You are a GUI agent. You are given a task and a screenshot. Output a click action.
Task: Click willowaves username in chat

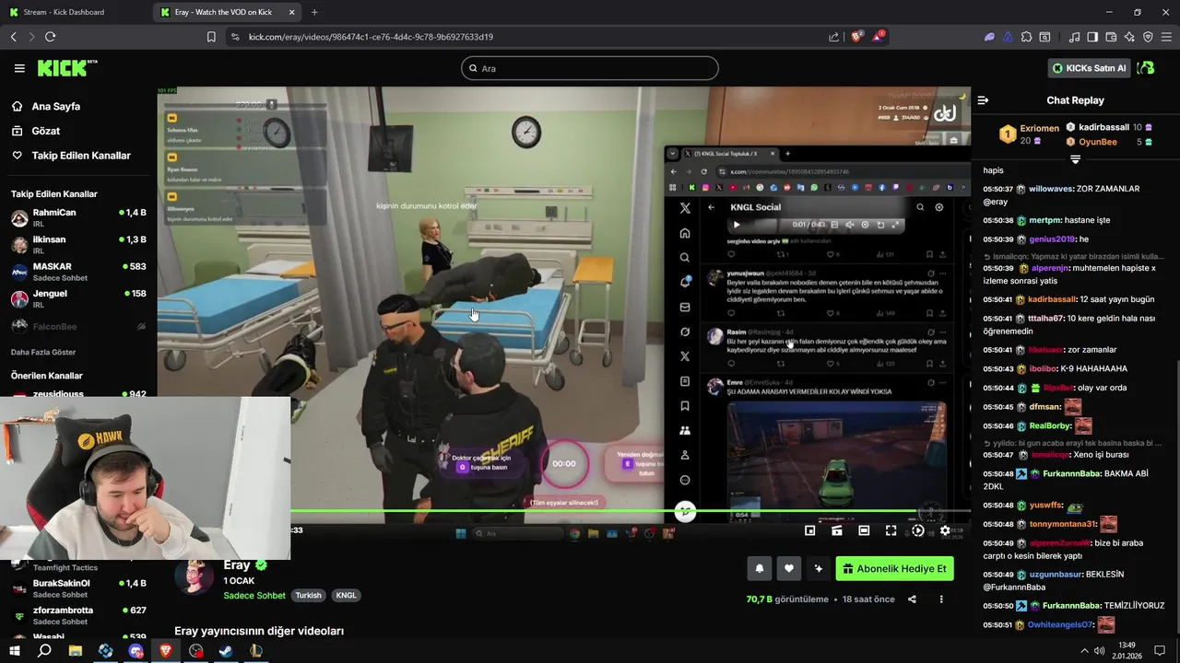click(x=1051, y=189)
